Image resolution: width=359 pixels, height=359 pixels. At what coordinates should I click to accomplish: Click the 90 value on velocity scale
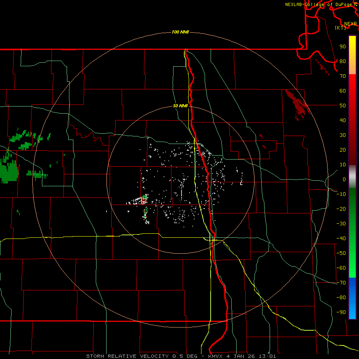click(x=343, y=47)
